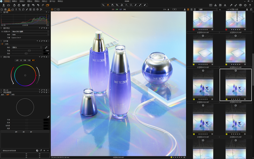Switch to the 基本 tab in color editor
254x159 pixels.
pos(3,95)
